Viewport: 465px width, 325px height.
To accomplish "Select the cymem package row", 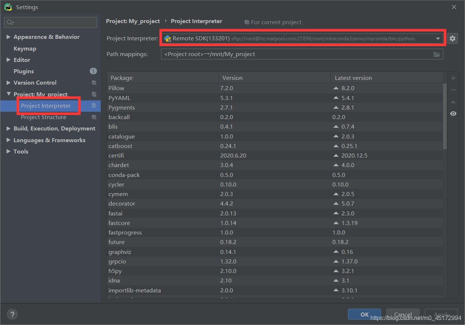I will 274,194.
